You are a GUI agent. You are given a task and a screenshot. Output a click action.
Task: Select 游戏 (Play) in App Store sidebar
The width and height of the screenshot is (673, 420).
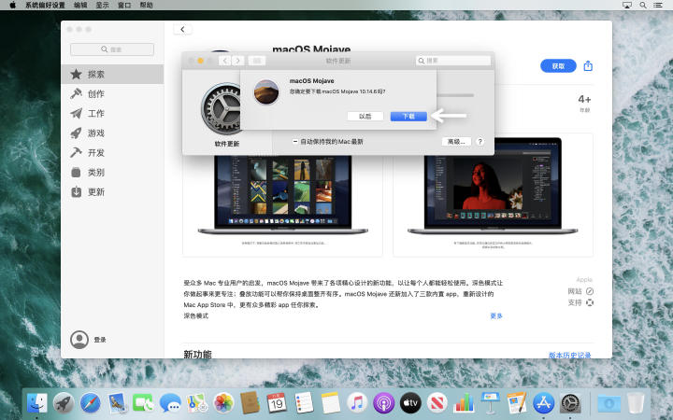(x=112, y=133)
